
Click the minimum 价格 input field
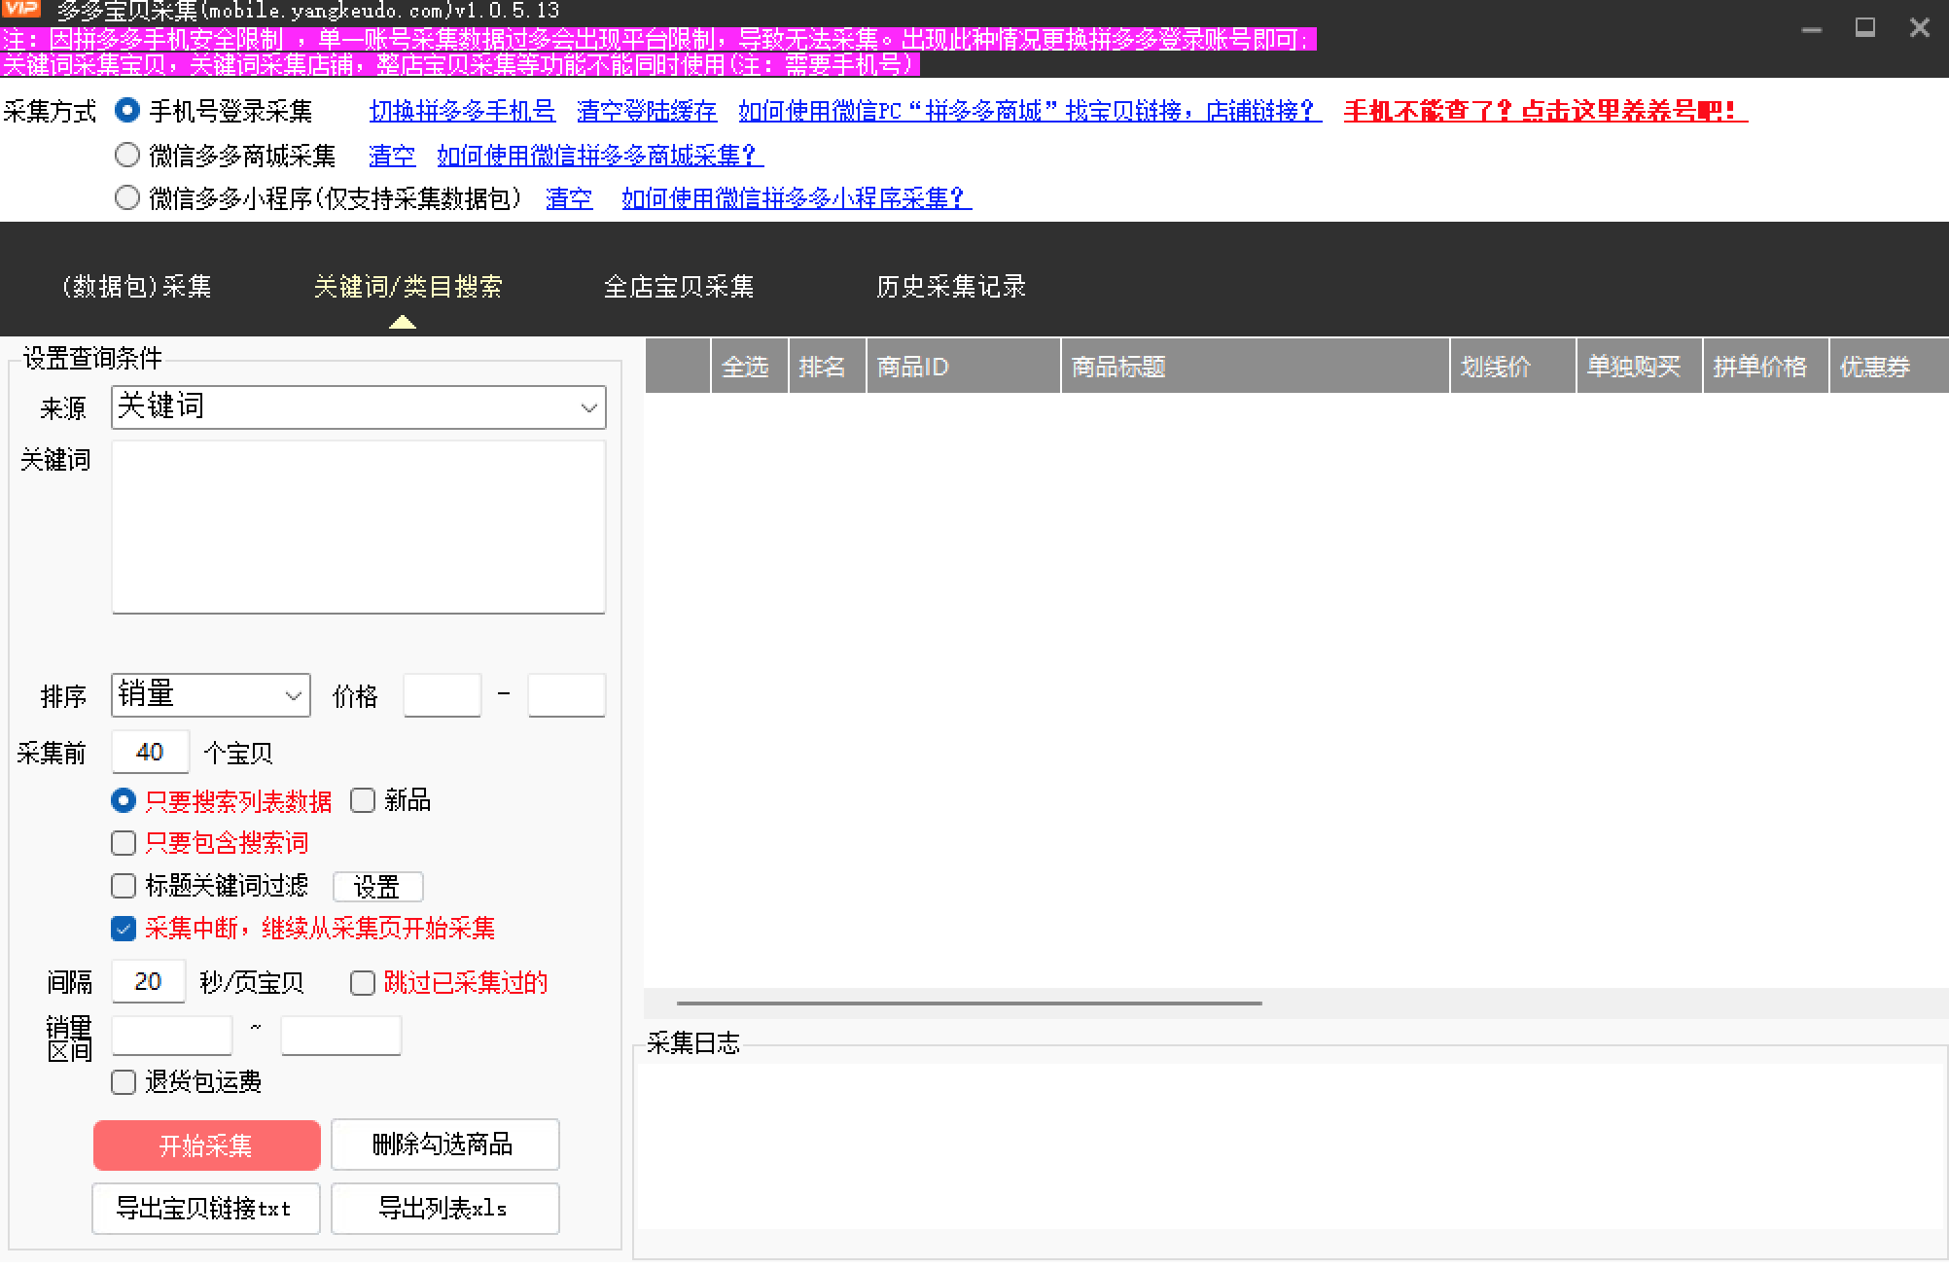pyautogui.click(x=443, y=695)
